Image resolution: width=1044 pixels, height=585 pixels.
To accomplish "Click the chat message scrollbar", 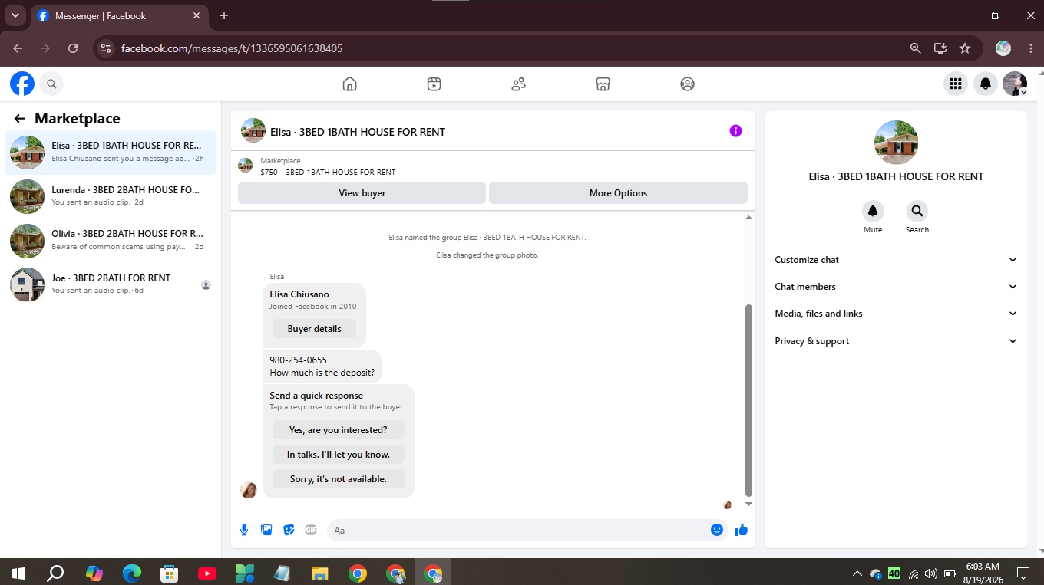I will click(x=749, y=399).
